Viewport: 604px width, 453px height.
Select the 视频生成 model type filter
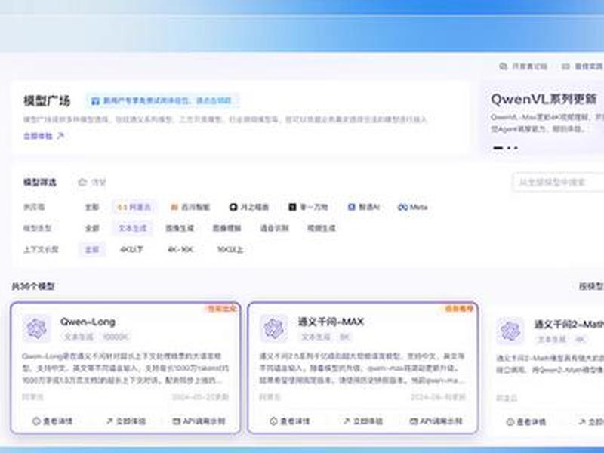click(322, 228)
